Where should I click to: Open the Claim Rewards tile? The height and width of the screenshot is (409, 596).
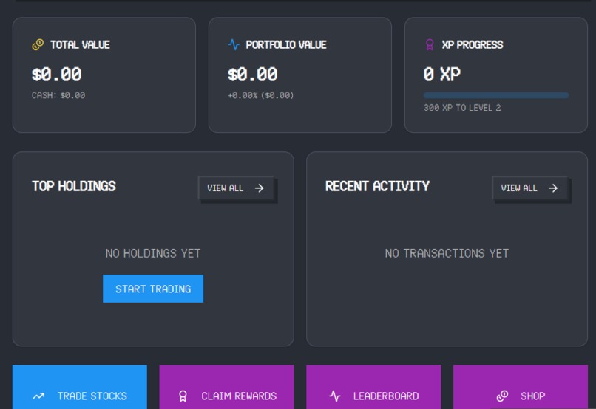click(226, 387)
